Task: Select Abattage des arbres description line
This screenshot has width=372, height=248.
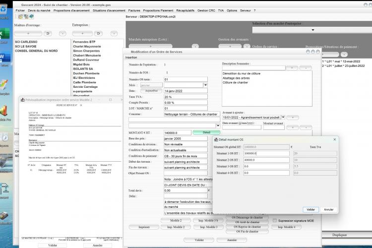Action: [236, 78]
